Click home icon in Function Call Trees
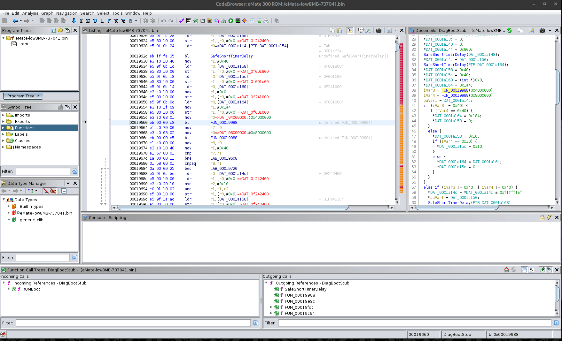 pyautogui.click(x=506, y=270)
